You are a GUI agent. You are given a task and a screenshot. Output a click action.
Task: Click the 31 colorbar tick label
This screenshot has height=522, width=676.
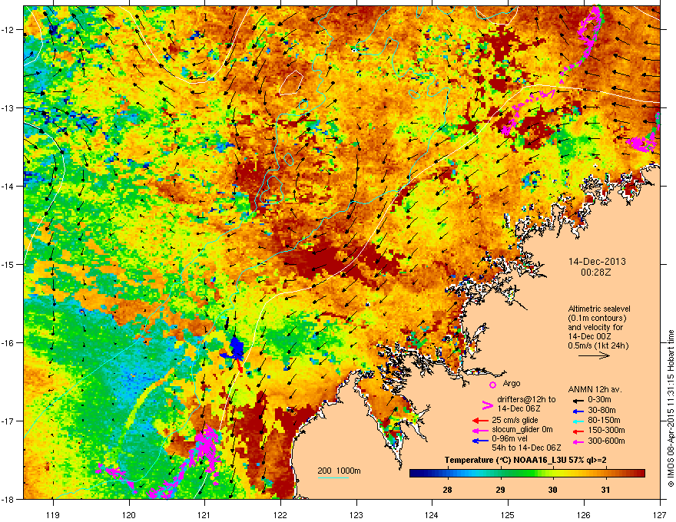[606, 490]
